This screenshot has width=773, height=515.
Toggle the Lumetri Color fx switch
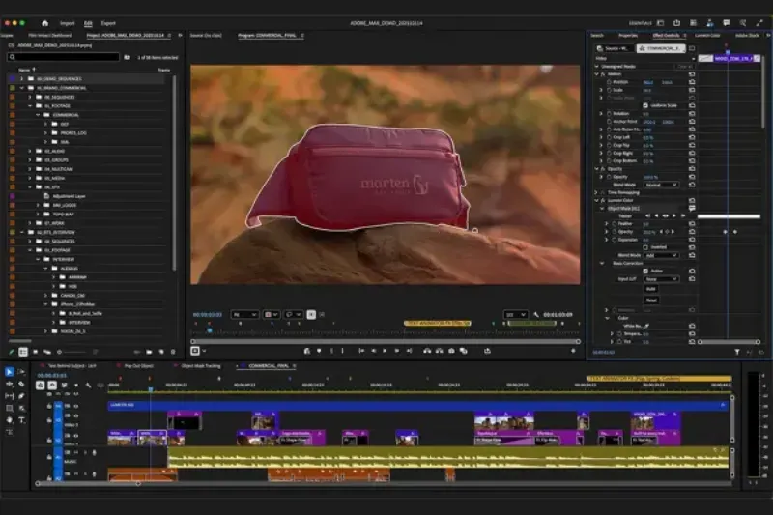pyautogui.click(x=602, y=201)
